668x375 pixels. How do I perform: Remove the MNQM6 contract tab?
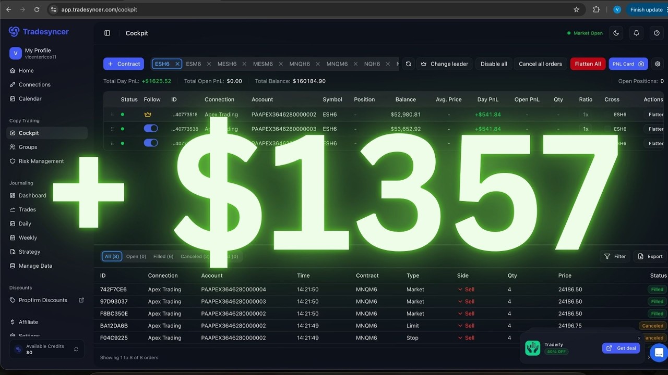[x=355, y=64]
